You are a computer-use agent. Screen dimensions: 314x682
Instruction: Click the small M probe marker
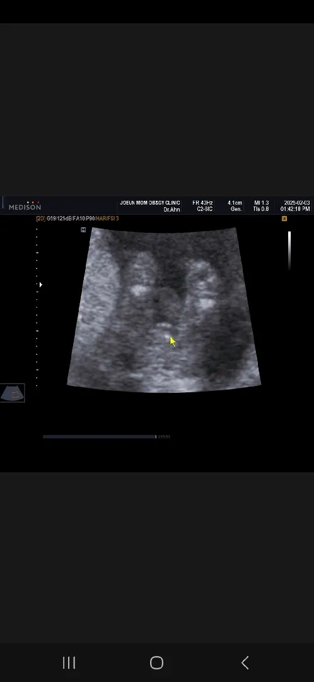pyautogui.click(x=83, y=230)
